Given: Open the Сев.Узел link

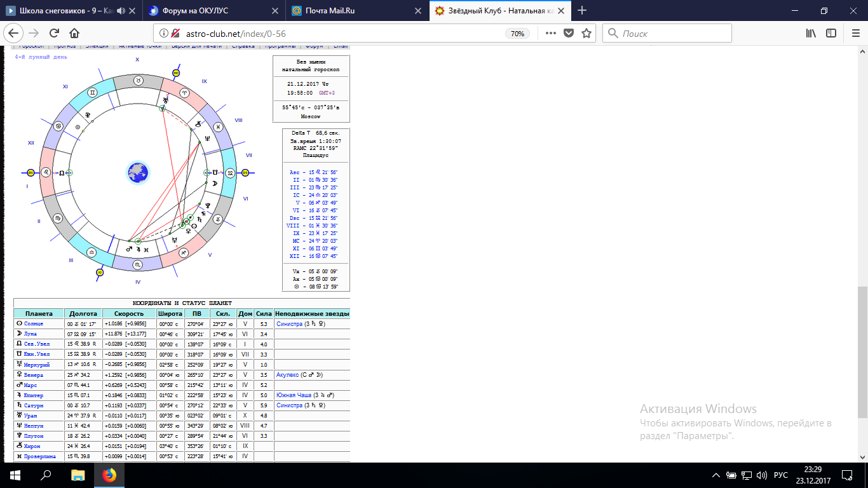Looking at the screenshot, I should 36,344.
